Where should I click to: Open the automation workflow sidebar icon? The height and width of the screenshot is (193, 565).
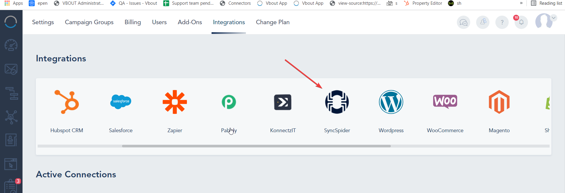12,93
